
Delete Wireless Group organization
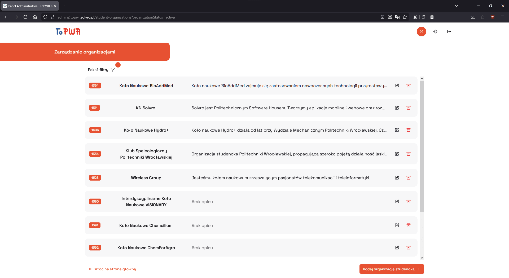[409, 178]
